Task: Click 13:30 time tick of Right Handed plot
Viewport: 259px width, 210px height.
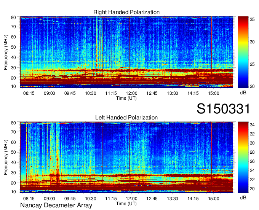Action: pos(173,93)
